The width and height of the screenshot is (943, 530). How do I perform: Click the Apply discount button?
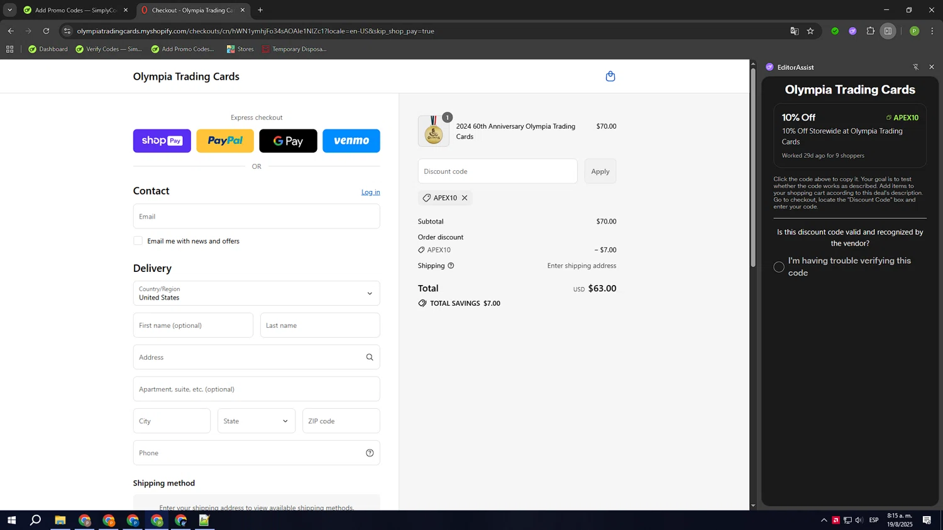pyautogui.click(x=600, y=171)
